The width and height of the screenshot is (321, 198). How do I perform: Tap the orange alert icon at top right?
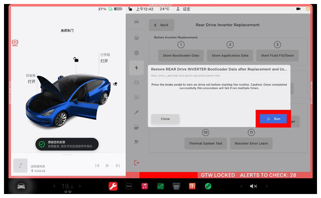pos(308,9)
